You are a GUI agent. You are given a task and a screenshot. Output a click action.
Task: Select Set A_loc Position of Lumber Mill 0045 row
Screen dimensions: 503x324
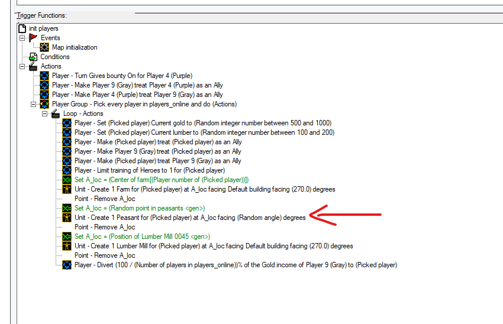pyautogui.click(x=143, y=236)
